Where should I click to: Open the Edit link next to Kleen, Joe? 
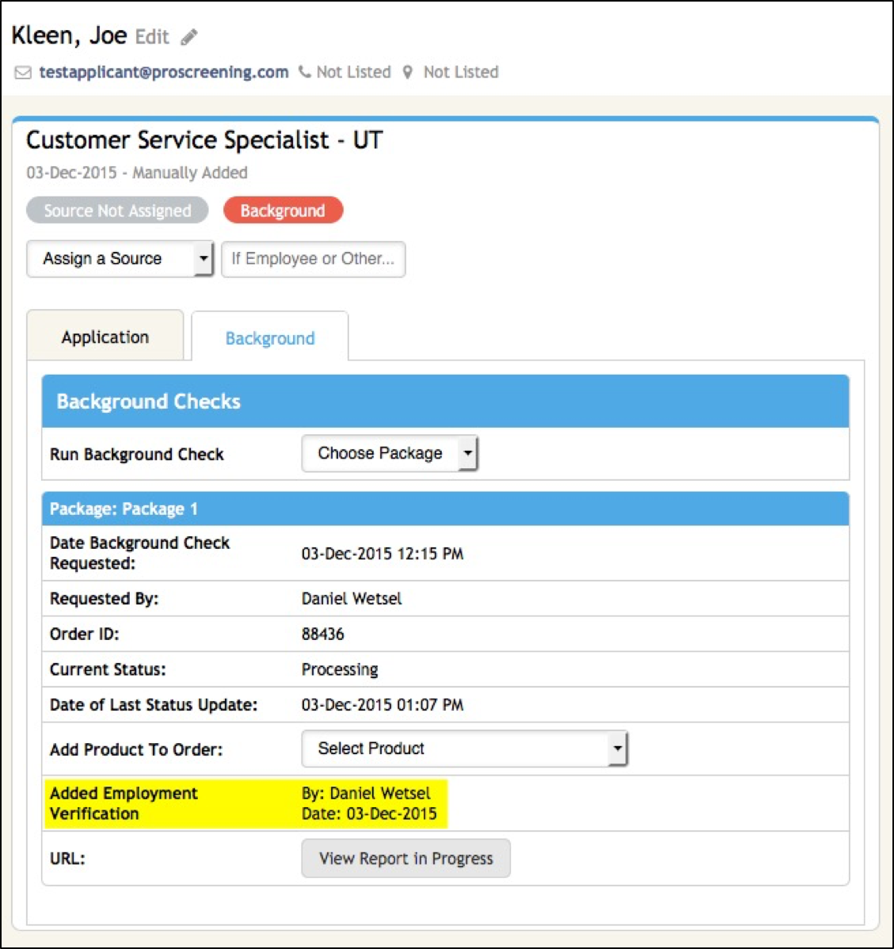[152, 37]
